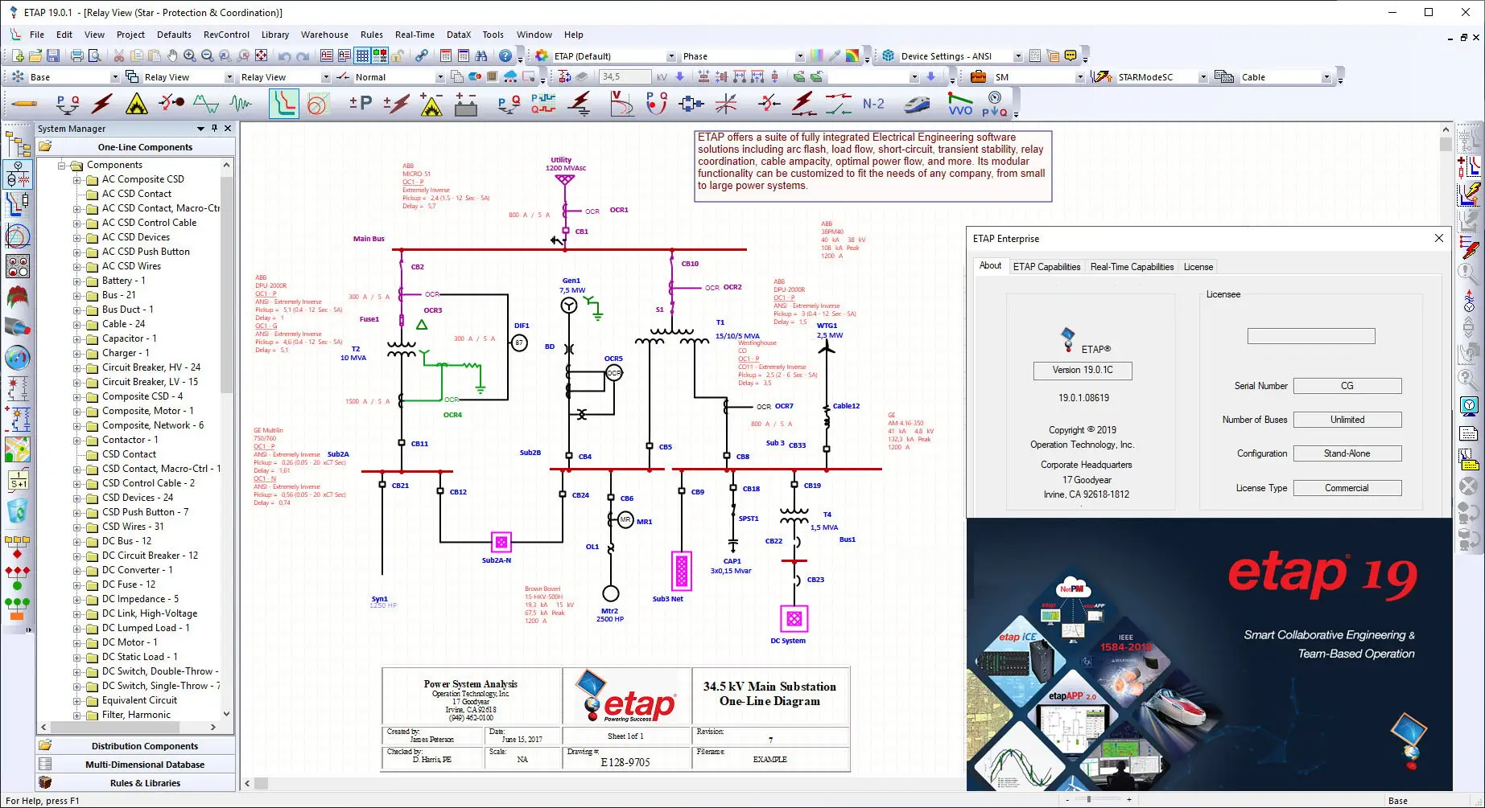
Task: Activate Star Protection & Coordination curve icon
Action: (x=283, y=104)
